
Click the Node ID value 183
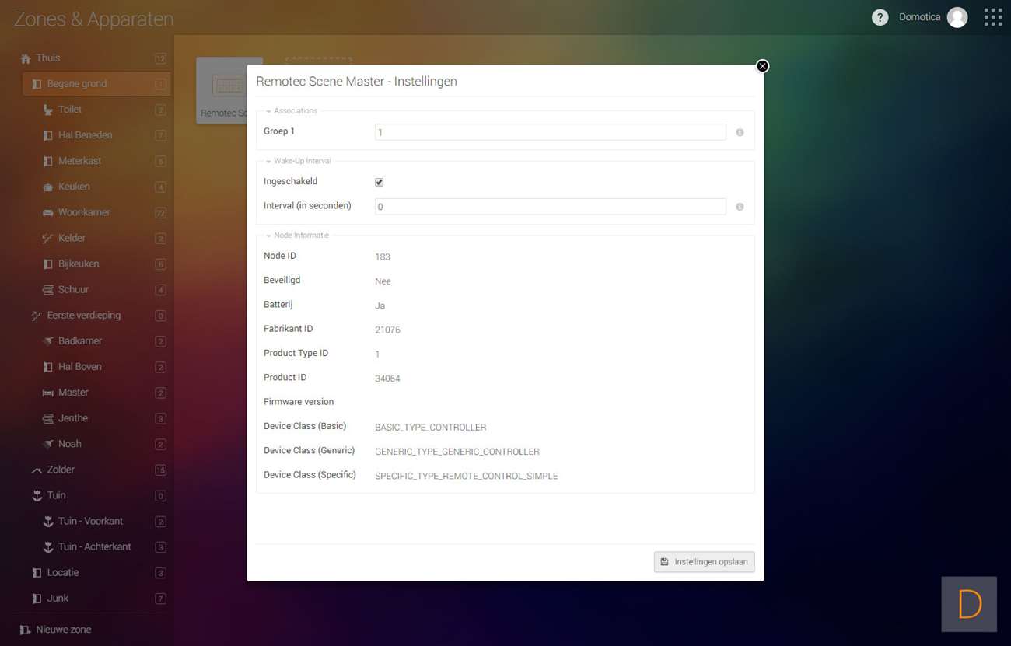(x=383, y=257)
